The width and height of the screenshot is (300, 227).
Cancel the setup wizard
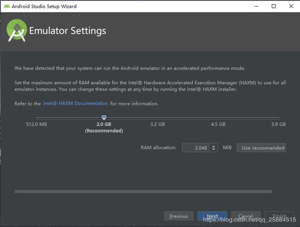(246, 216)
